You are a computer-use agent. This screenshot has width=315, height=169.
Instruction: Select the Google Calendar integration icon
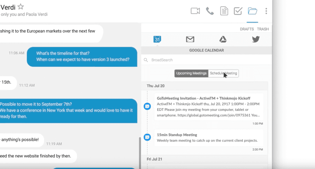157,39
